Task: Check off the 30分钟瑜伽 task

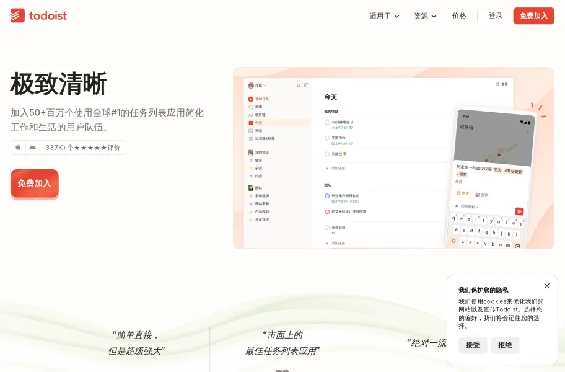Action: (327, 123)
